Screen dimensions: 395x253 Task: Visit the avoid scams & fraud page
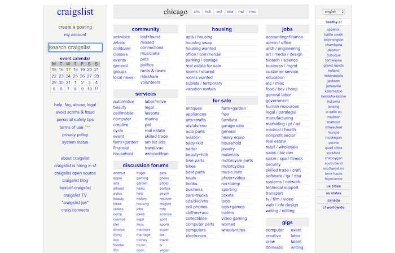coord(75,112)
